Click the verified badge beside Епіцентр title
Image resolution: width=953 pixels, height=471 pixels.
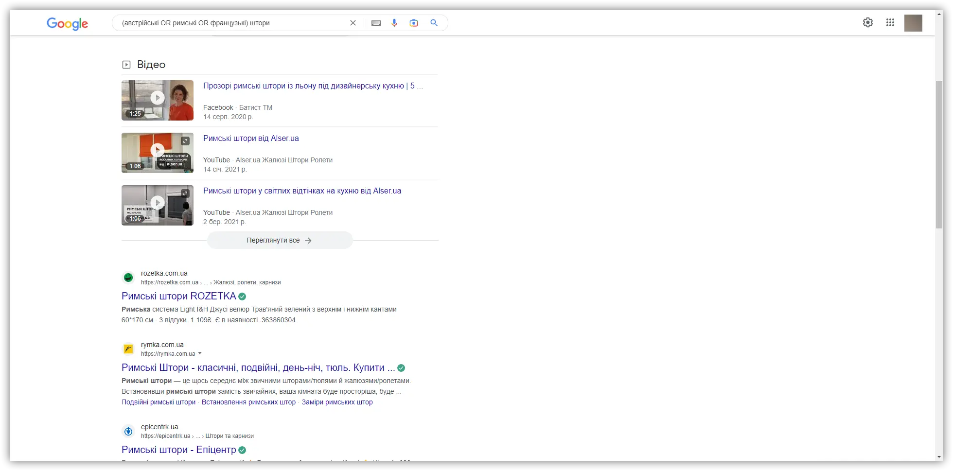(242, 450)
